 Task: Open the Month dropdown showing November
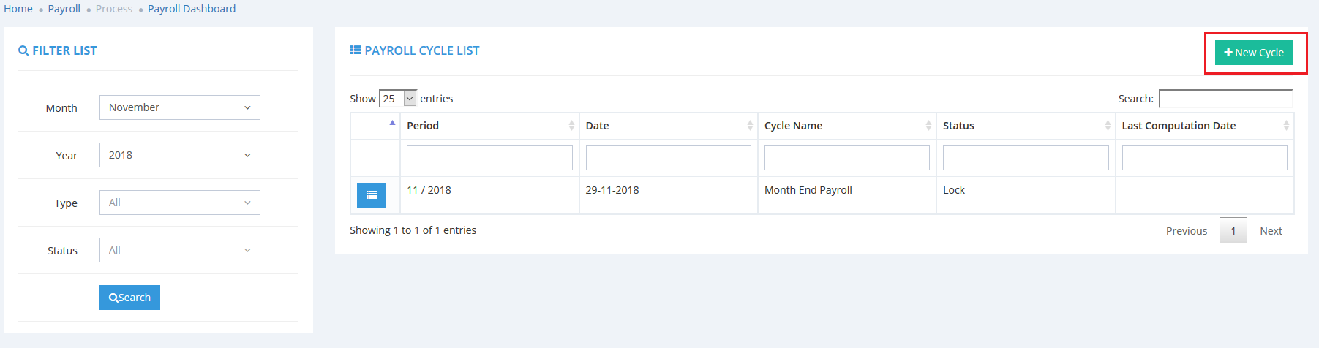pos(179,107)
